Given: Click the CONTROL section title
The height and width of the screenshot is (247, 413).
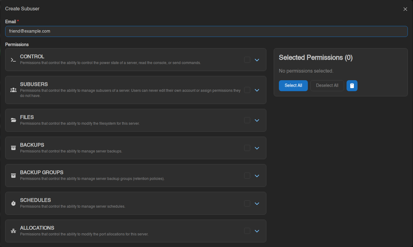Looking at the screenshot, I should [32, 57].
